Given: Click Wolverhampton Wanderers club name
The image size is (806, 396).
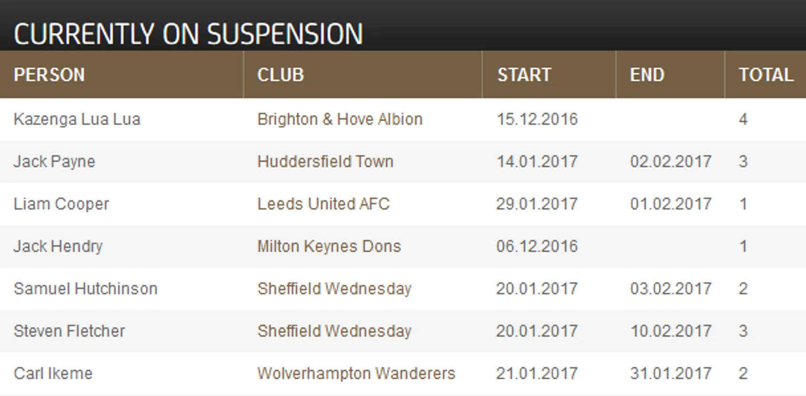Looking at the screenshot, I should pos(356,373).
